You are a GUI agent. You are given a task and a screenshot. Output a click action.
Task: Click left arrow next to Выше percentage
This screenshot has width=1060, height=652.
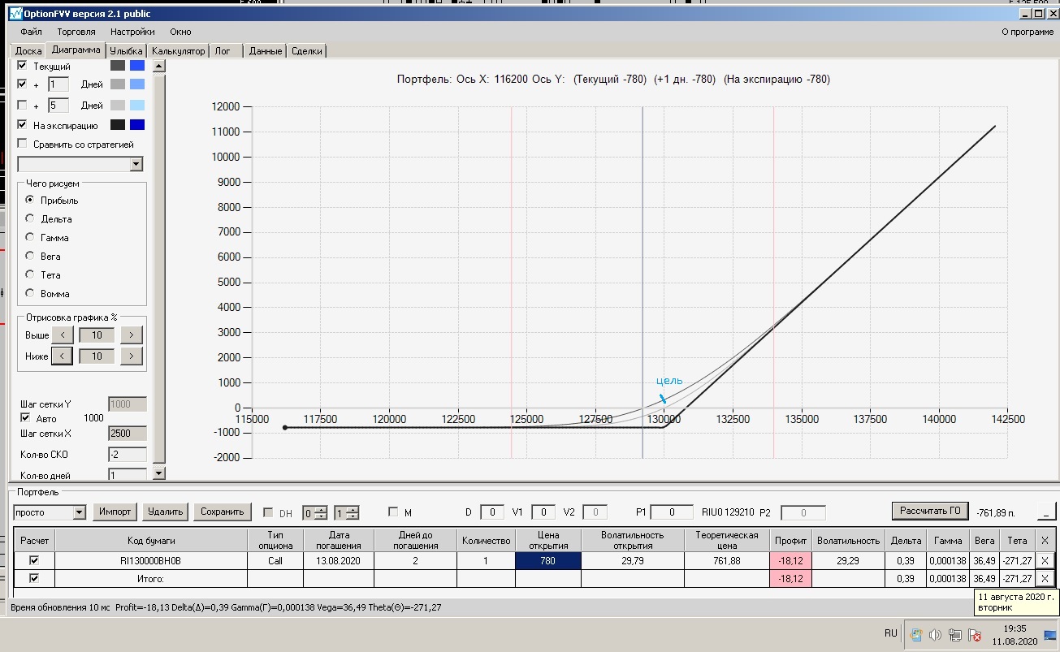[63, 335]
